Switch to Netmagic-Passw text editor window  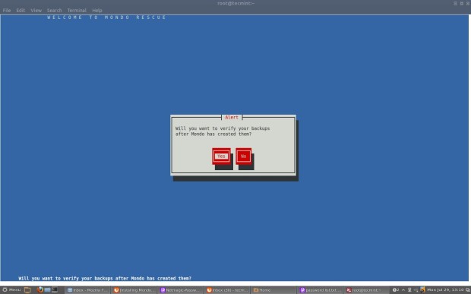pos(181,290)
